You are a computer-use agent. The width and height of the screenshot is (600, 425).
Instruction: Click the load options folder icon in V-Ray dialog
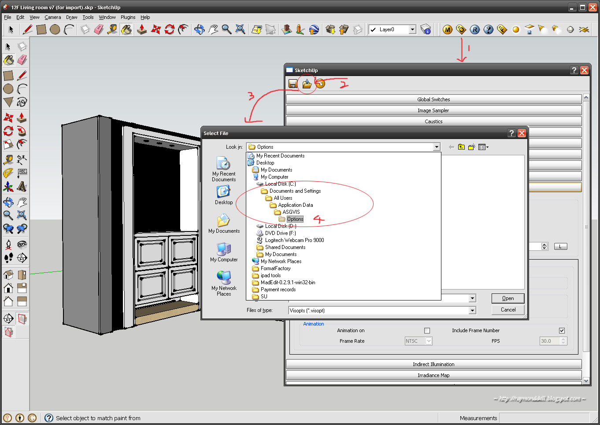(307, 84)
